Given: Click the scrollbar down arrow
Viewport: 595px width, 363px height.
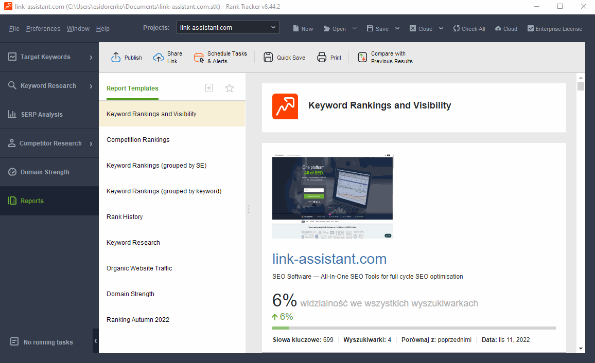Looking at the screenshot, I should click(581, 349).
